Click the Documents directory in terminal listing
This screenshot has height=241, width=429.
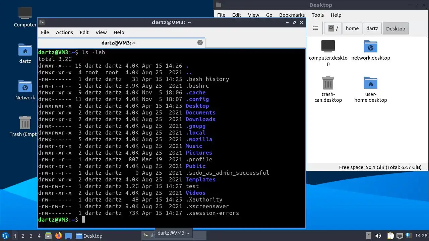click(200, 112)
